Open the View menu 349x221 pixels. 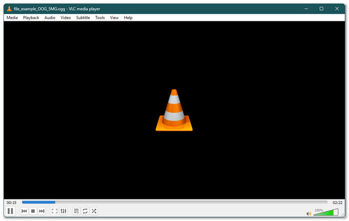pyautogui.click(x=114, y=17)
